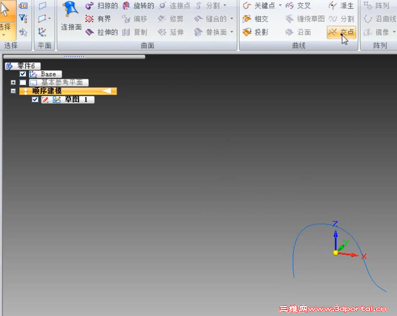Click the 顺序建模 header bar
The width and height of the screenshot is (397, 316).
pyautogui.click(x=68, y=91)
